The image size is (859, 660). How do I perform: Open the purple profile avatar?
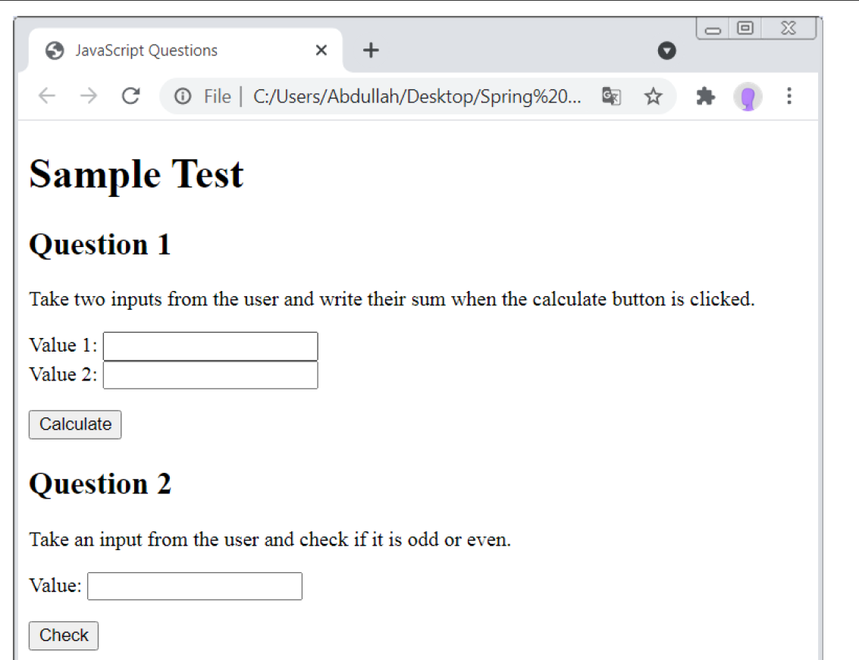[x=748, y=97]
